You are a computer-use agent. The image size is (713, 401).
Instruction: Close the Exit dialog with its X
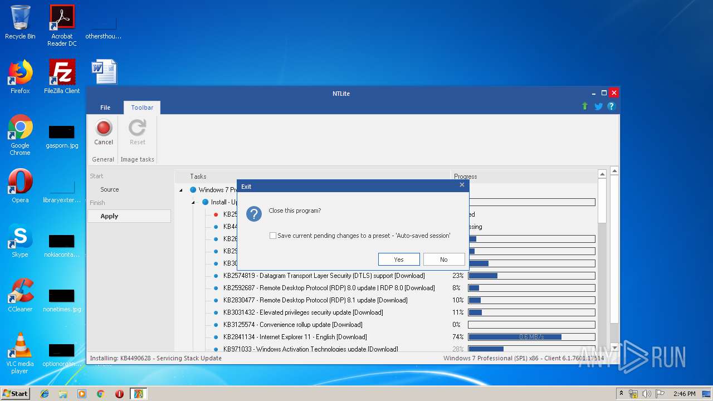(462, 185)
